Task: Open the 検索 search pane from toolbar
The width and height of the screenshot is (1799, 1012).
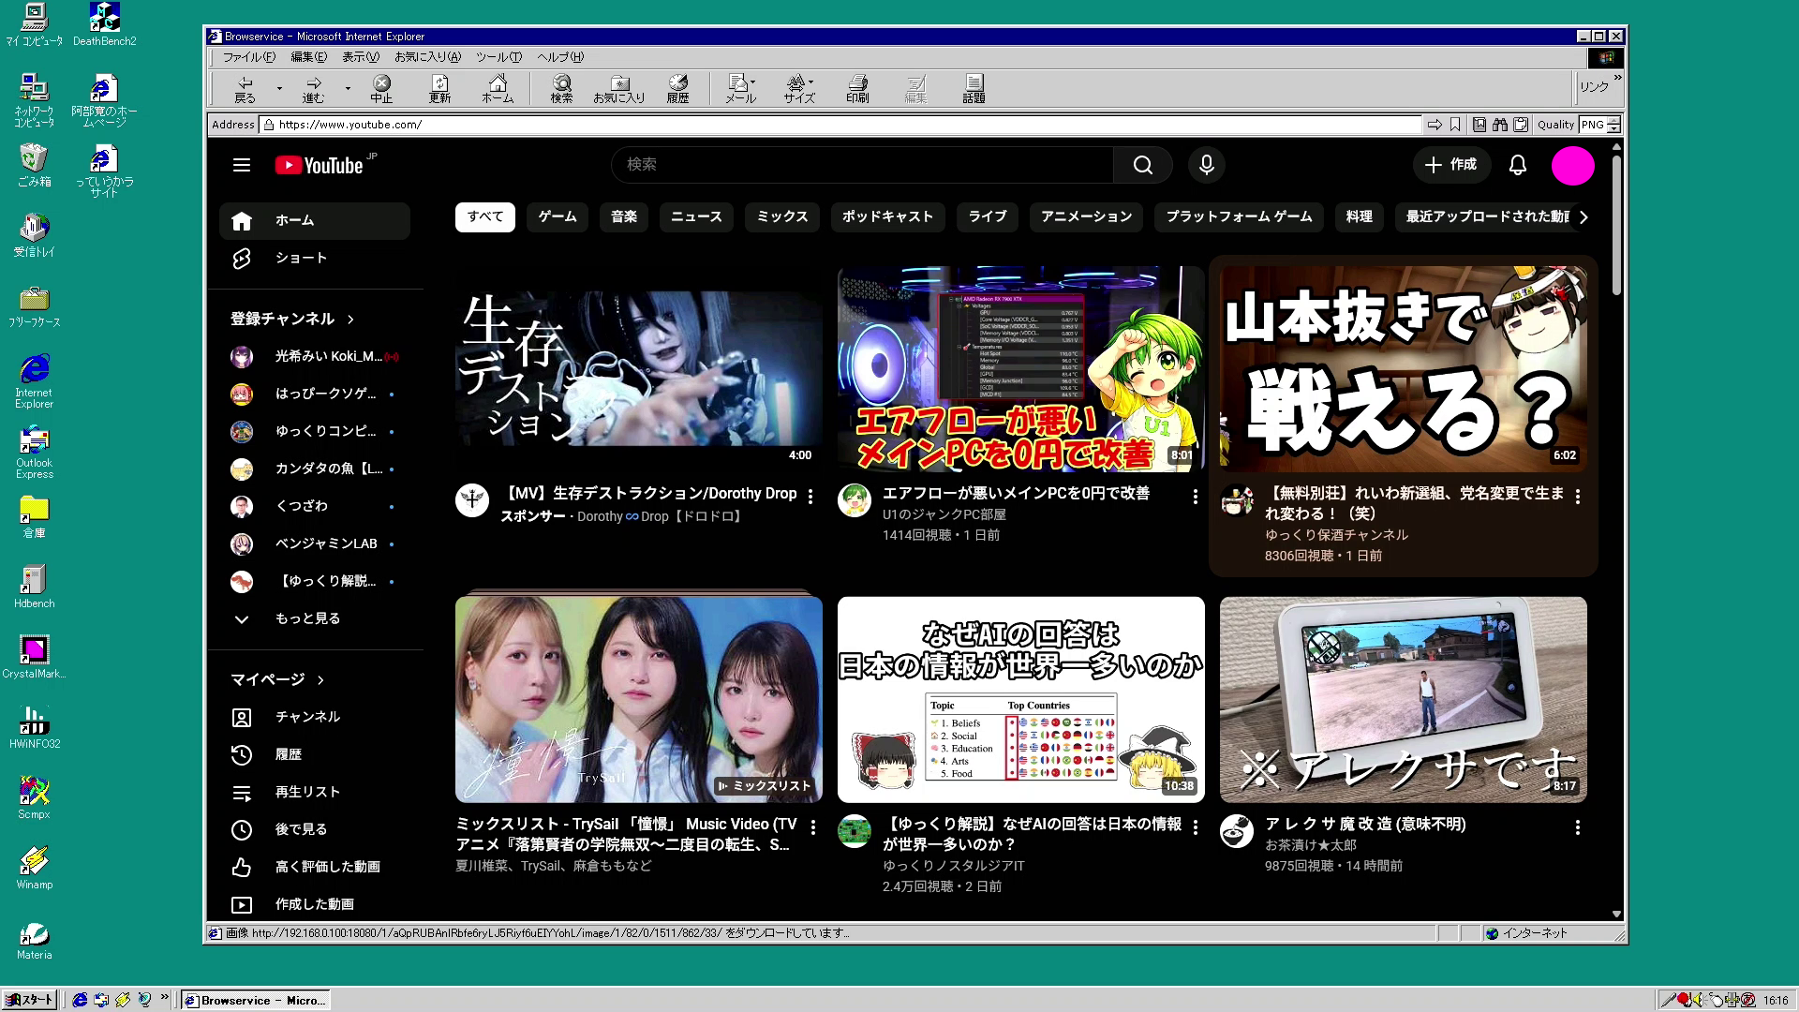Action: tap(561, 89)
